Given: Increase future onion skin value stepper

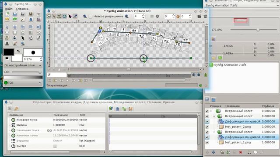Looking at the screenshot, I should (190, 15).
